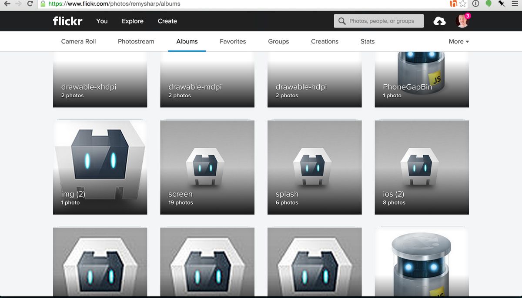Open the PhoneGapBin album

point(422,79)
